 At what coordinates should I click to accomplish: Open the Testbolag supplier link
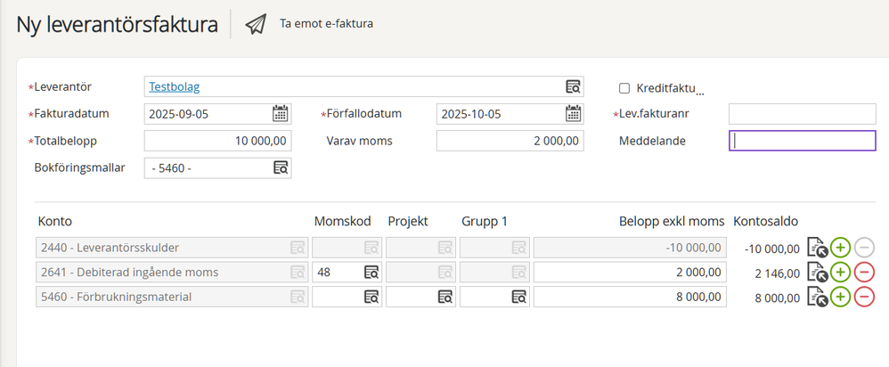(174, 86)
